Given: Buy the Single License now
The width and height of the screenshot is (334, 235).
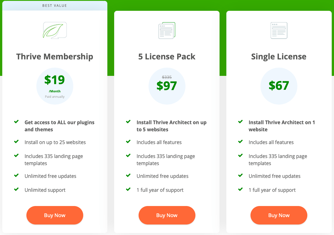Looking at the screenshot, I should click(x=279, y=215).
